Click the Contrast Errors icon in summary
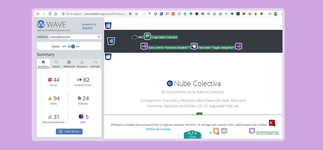Viewport: 323px width, 150px height. 79,80
